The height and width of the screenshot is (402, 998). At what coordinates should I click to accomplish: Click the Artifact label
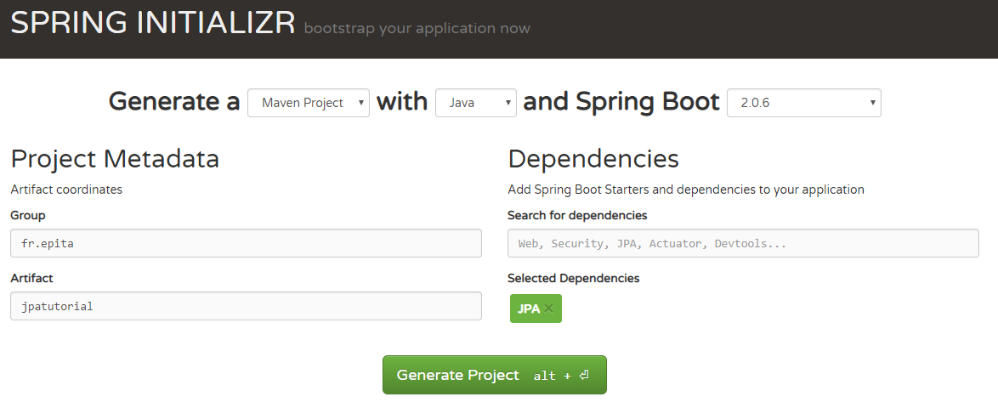pos(31,278)
